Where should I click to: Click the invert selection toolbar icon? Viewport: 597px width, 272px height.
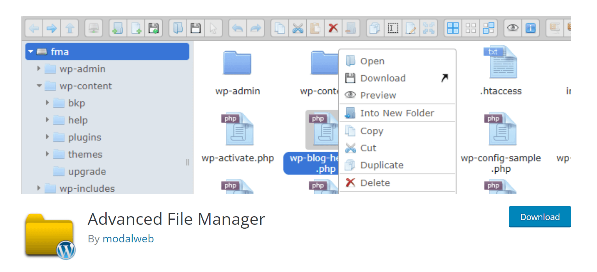[x=489, y=28]
